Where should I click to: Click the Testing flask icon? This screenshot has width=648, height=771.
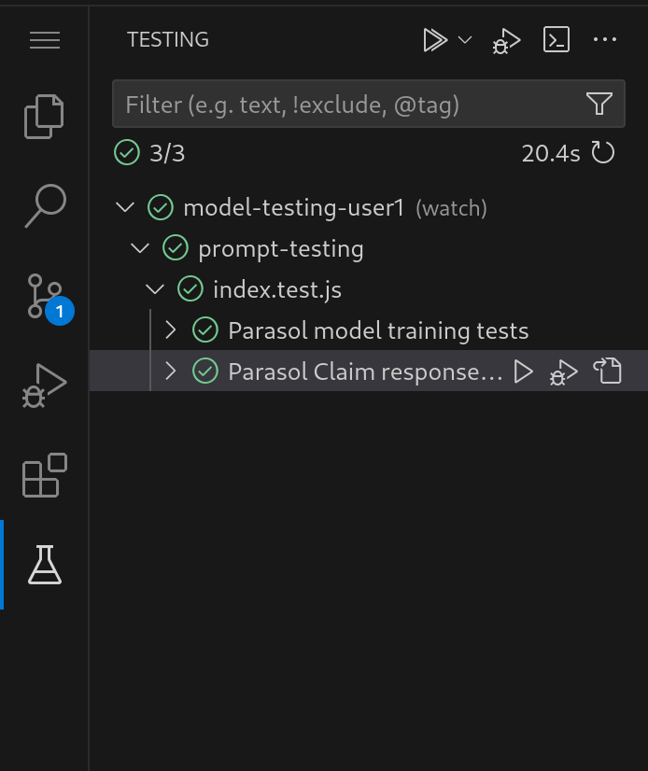coord(44,565)
